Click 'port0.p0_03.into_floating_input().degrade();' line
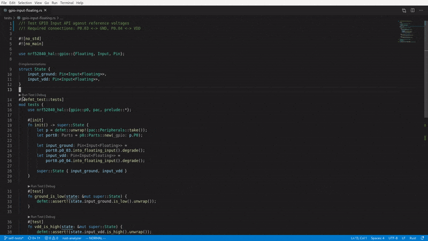Viewport: 428px width, 241px height. pos(95,150)
